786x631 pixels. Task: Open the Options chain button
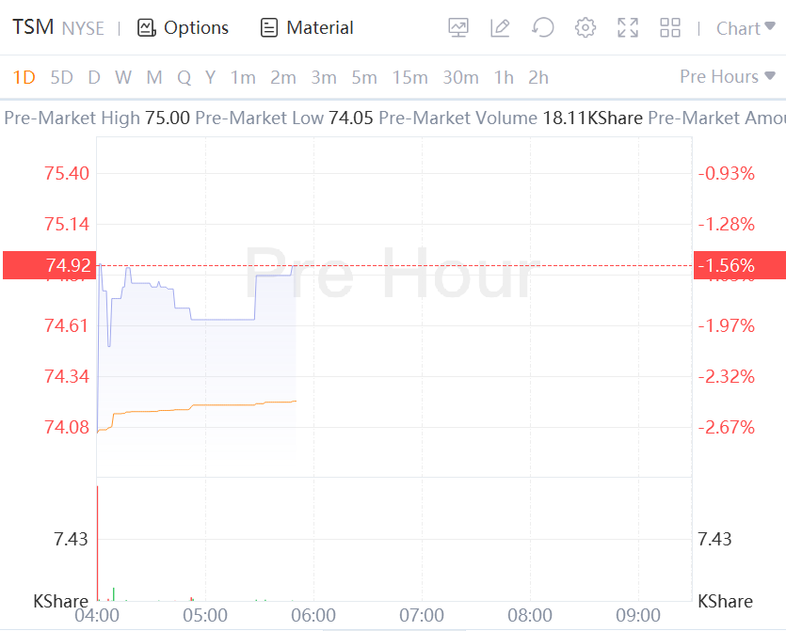[x=183, y=28]
